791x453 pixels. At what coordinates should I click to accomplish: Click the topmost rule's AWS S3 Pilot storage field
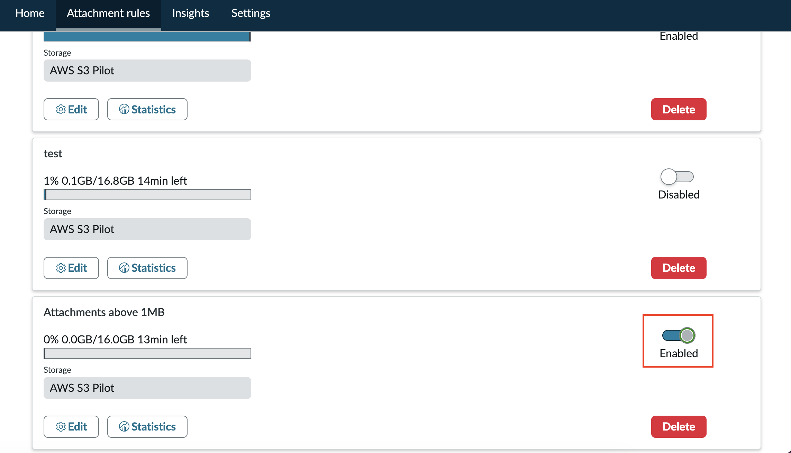(x=147, y=71)
